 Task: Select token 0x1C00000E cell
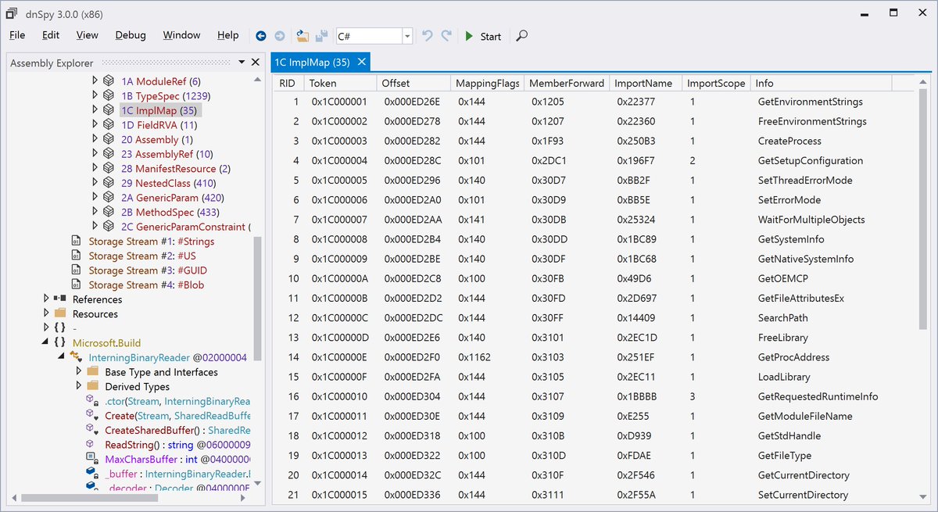(339, 357)
